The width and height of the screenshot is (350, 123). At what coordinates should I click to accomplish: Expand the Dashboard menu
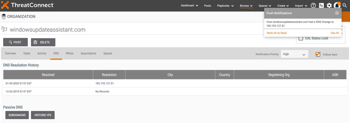(x=189, y=6)
